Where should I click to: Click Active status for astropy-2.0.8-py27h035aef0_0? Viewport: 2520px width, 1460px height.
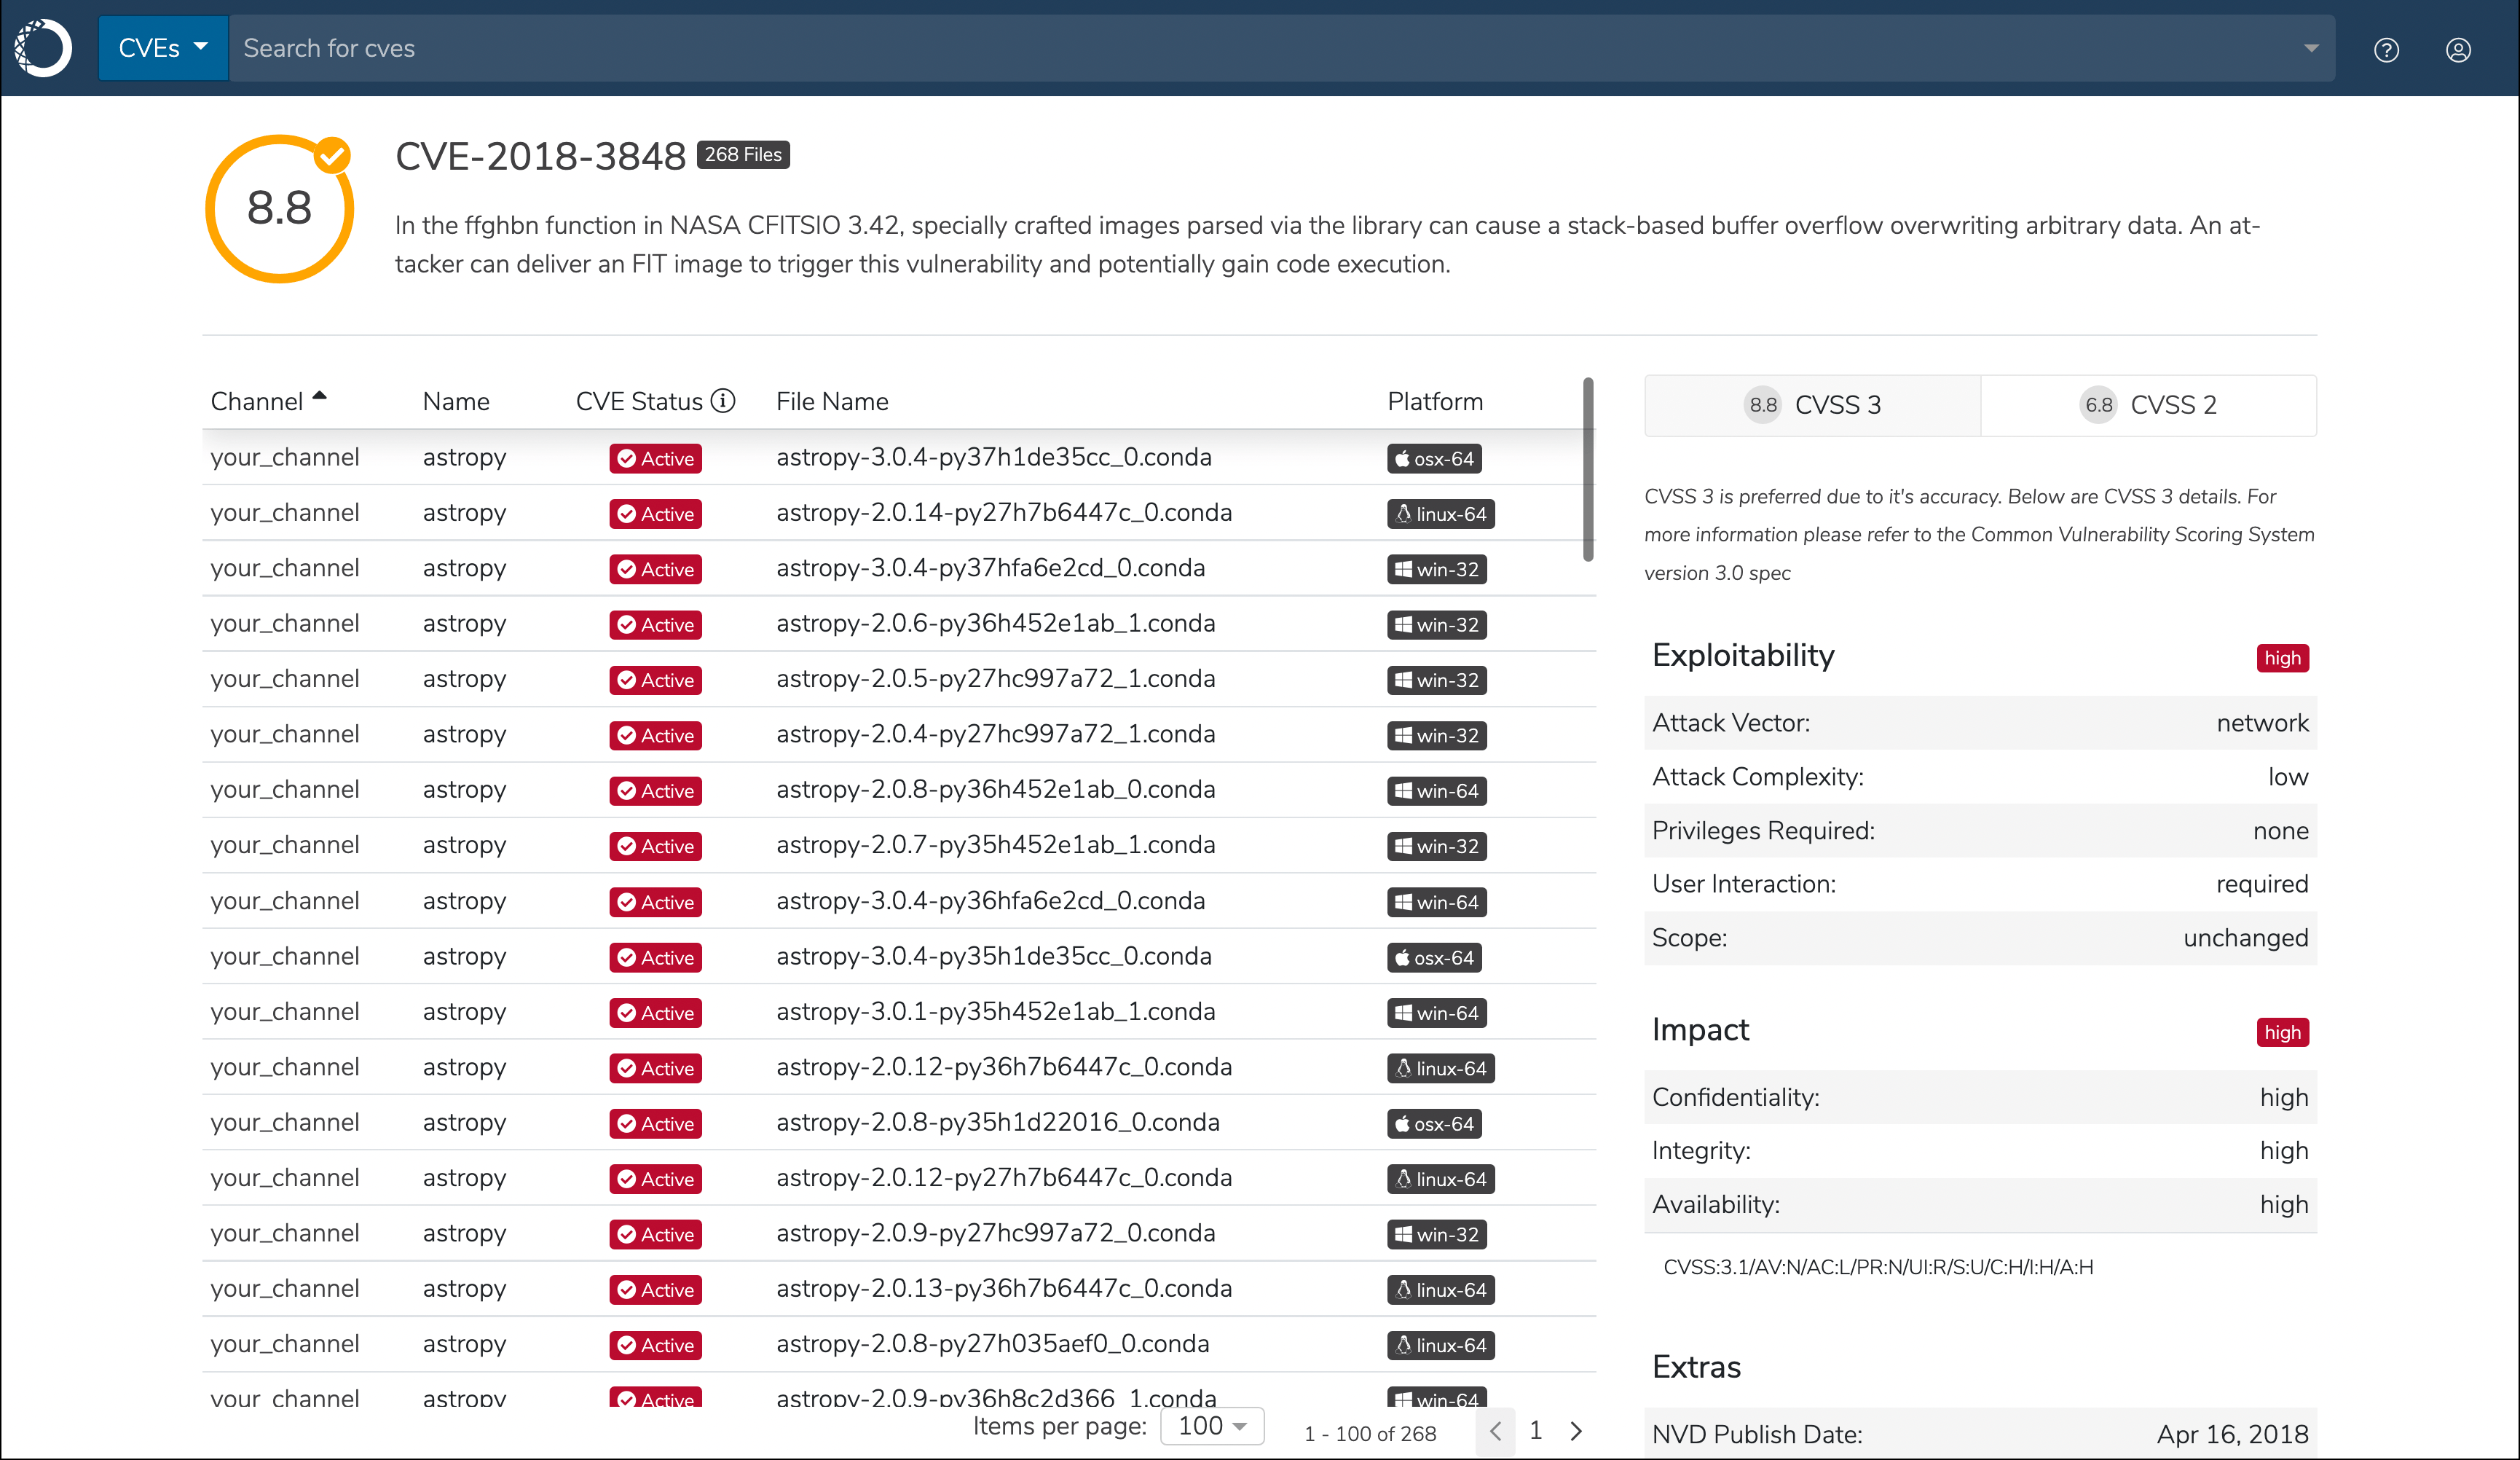click(x=655, y=1345)
